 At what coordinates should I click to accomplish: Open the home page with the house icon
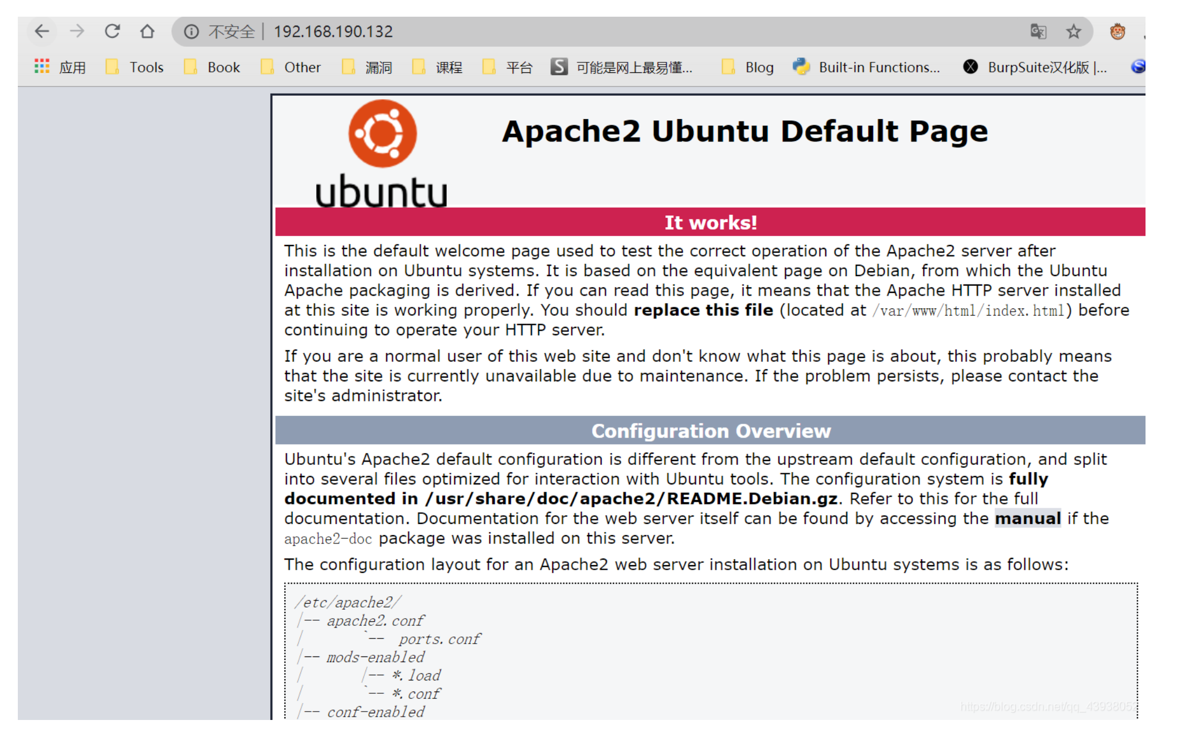147,31
